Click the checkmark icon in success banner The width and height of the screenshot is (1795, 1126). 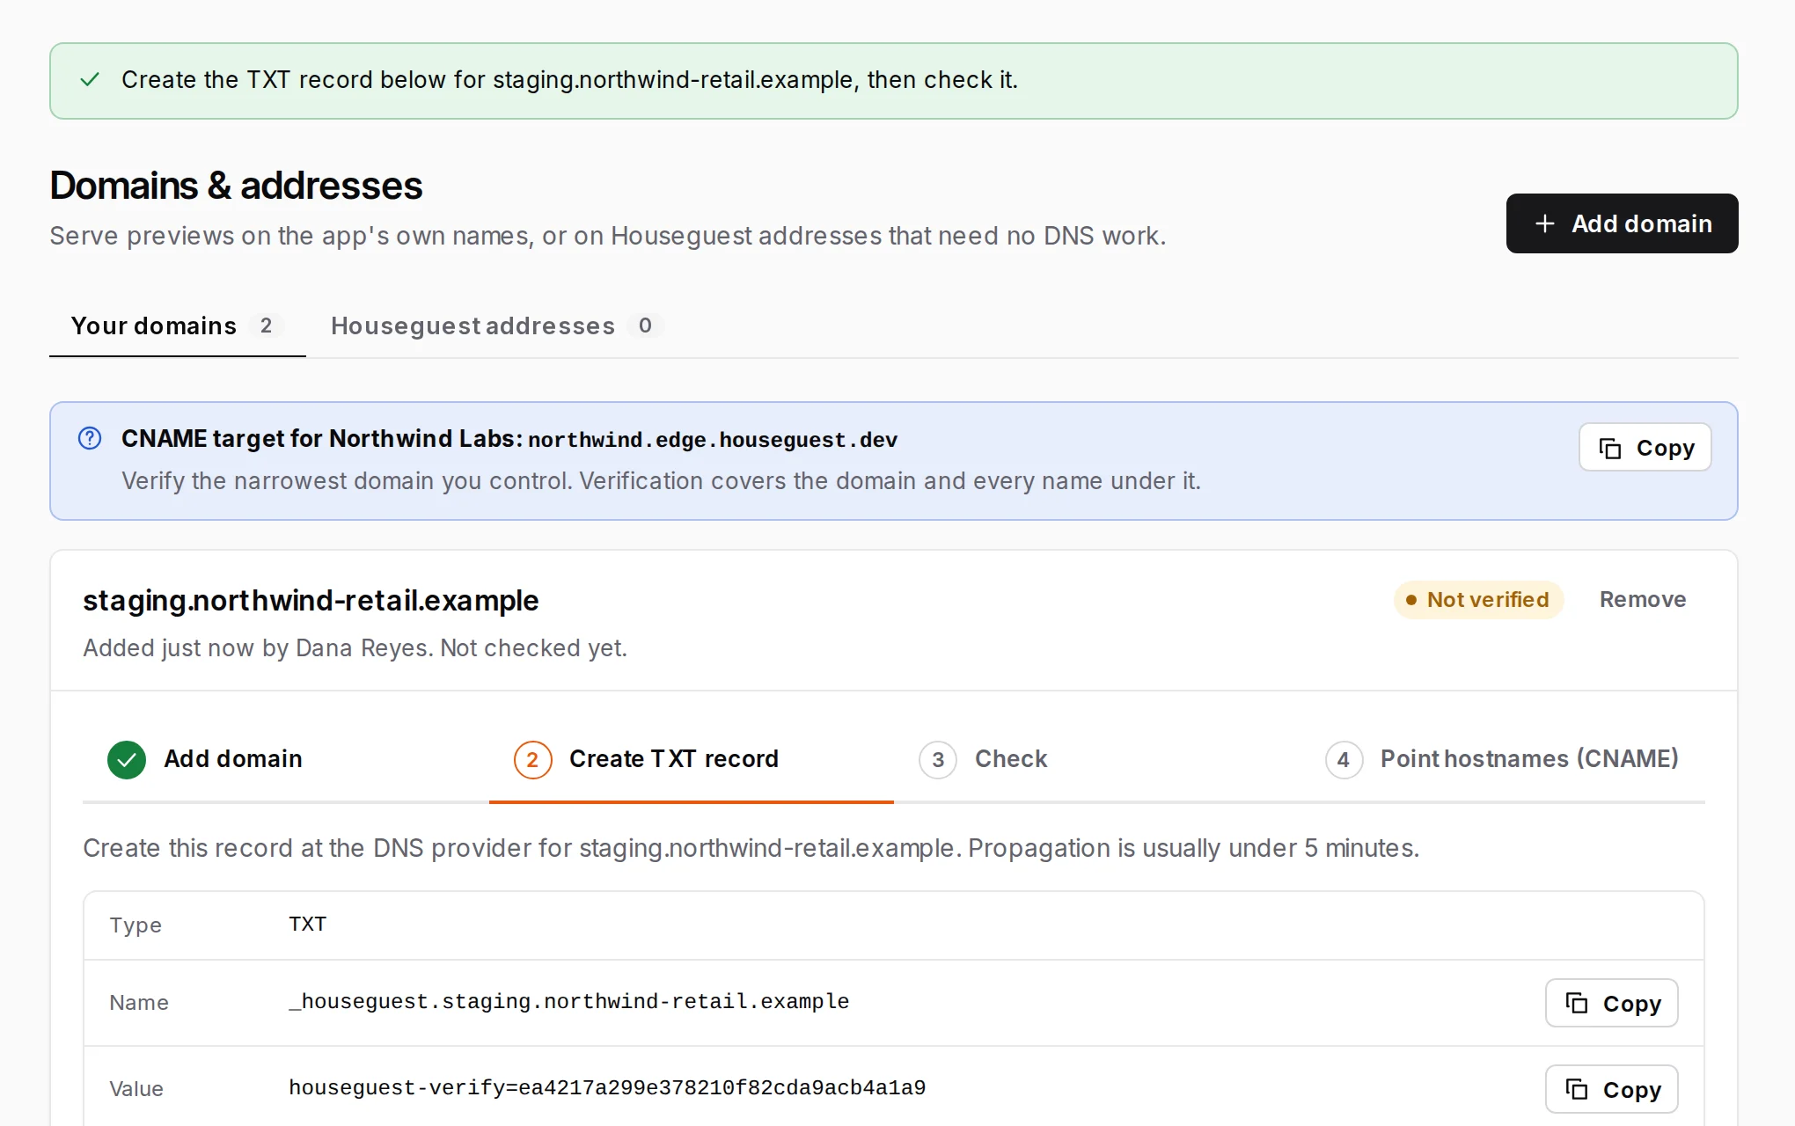(90, 80)
